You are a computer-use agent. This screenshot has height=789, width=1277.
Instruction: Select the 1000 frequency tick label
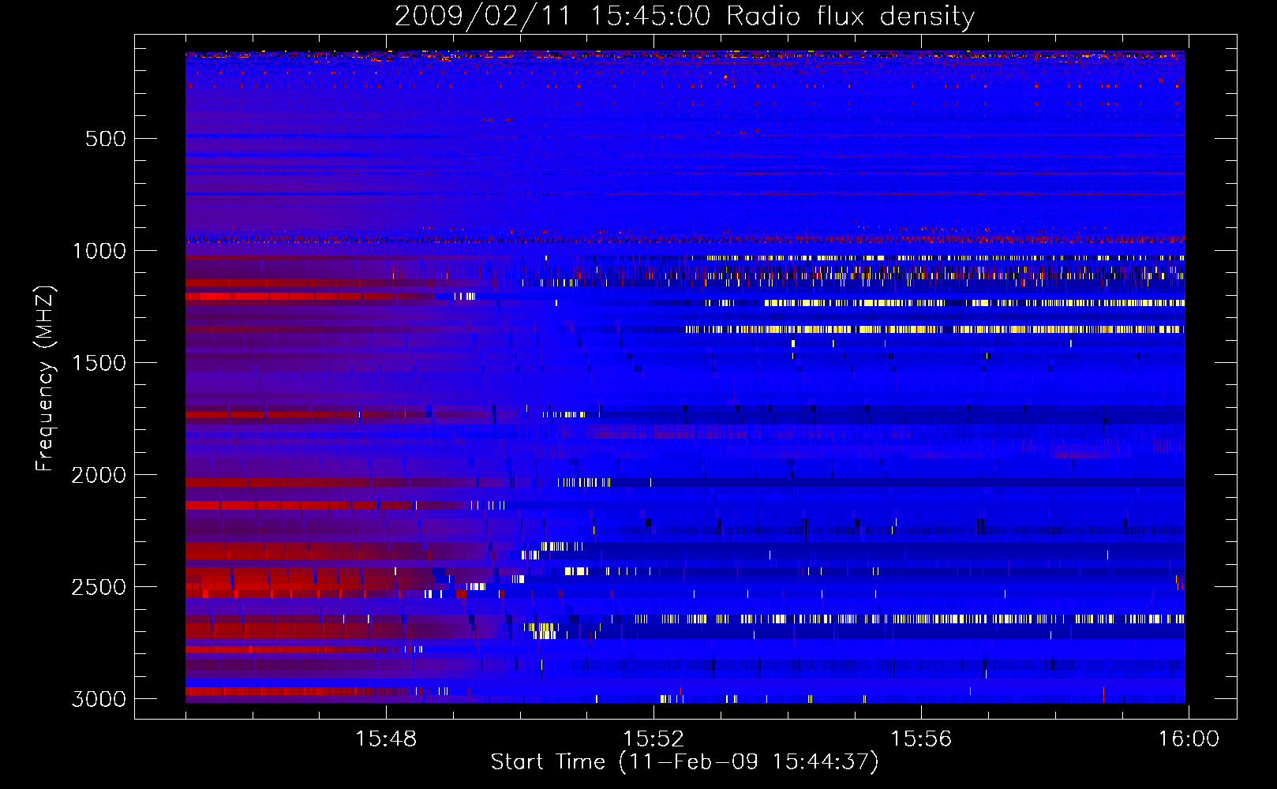click(99, 251)
